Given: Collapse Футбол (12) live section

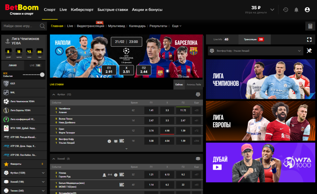Looking at the screenshot, I should (54, 95).
